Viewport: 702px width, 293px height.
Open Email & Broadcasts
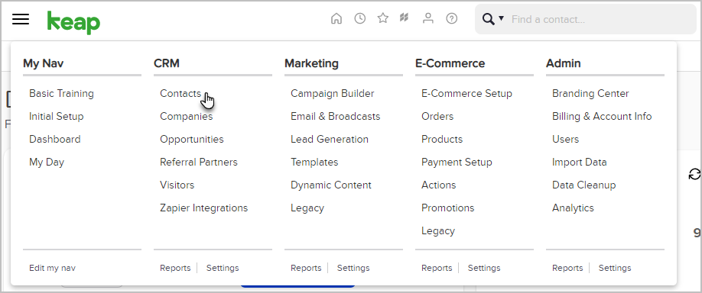click(x=336, y=116)
